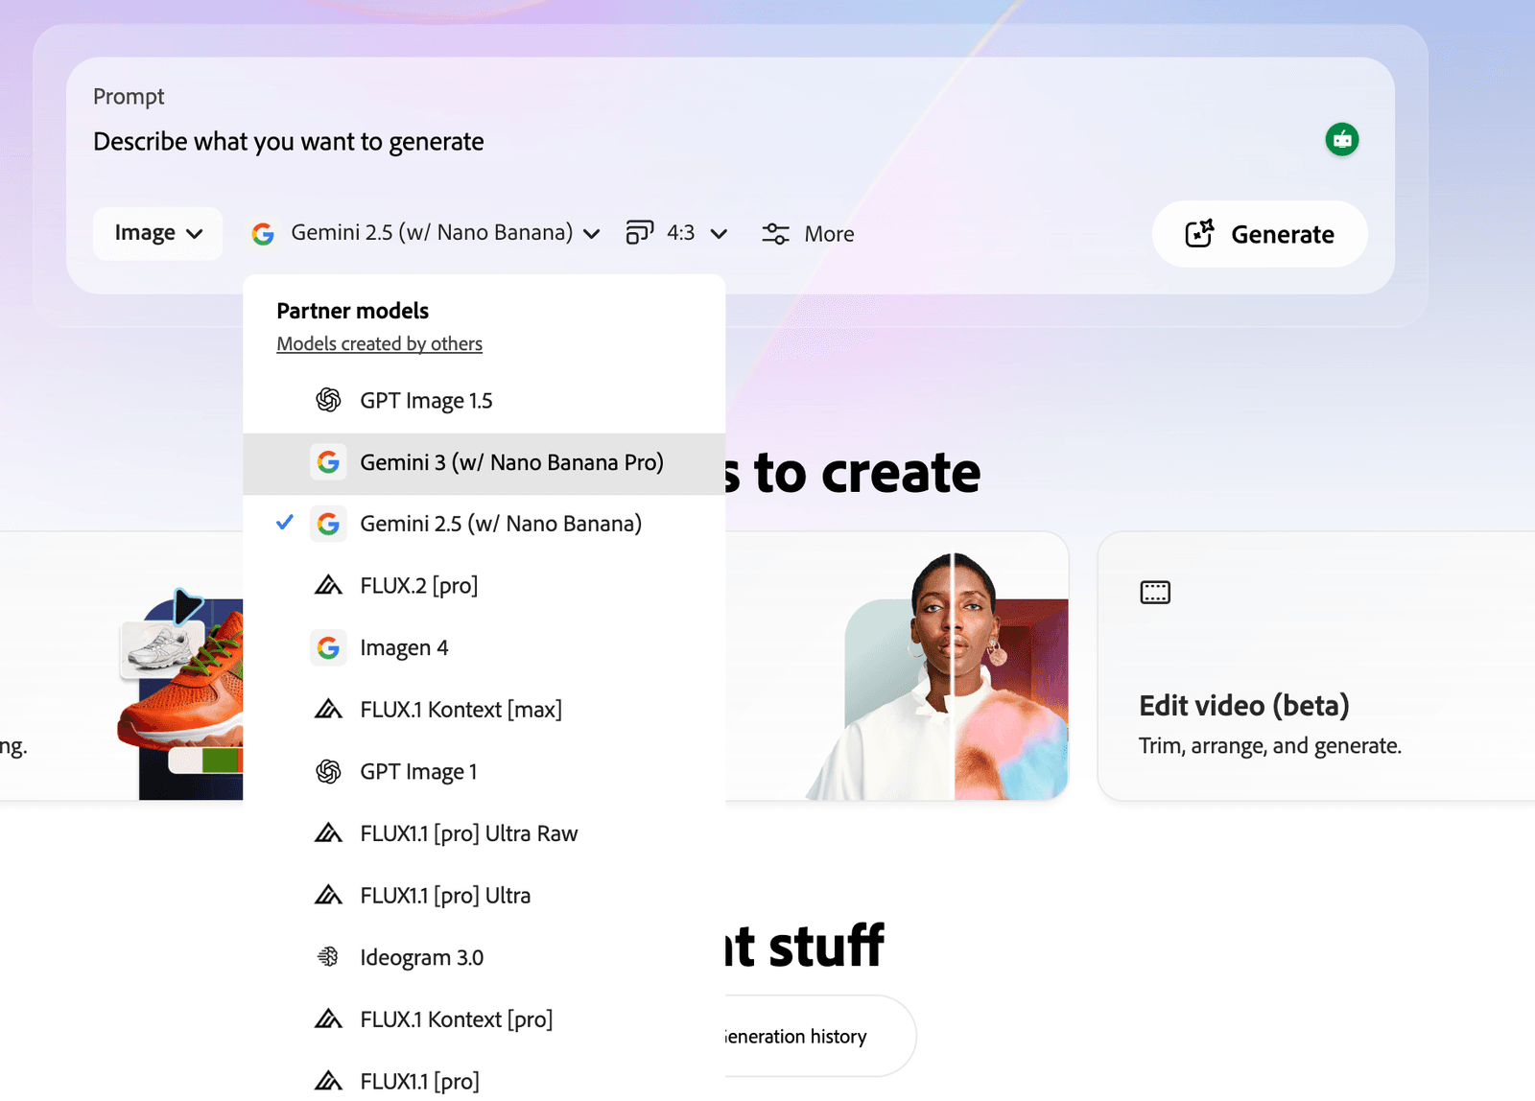The width and height of the screenshot is (1535, 1101).
Task: Click the Partner models heading text
Action: [x=352, y=311]
